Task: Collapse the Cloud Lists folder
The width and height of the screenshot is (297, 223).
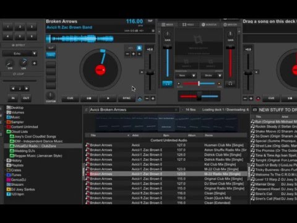Action: (x=17, y=131)
